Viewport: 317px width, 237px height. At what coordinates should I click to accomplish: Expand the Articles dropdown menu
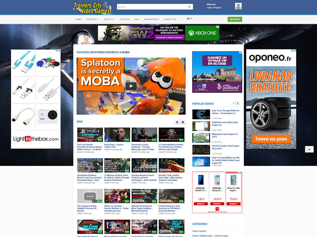click(109, 19)
